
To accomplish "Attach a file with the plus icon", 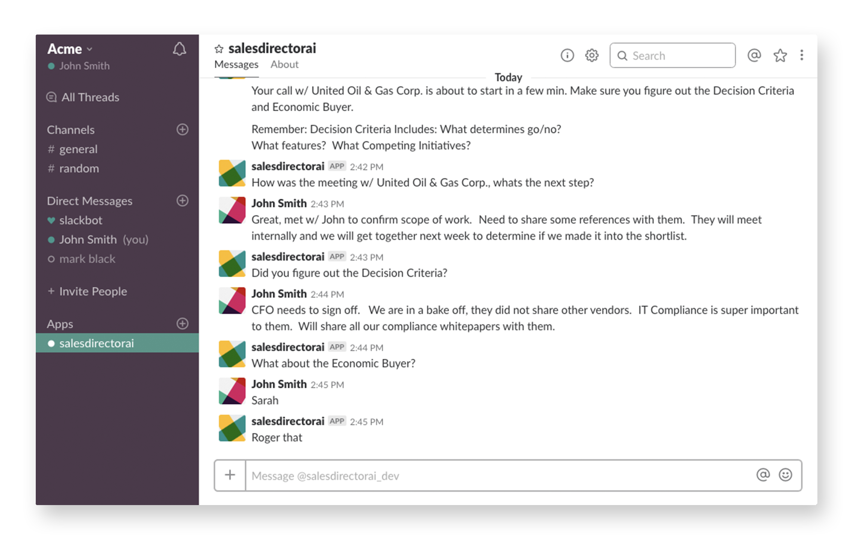I will [x=229, y=475].
